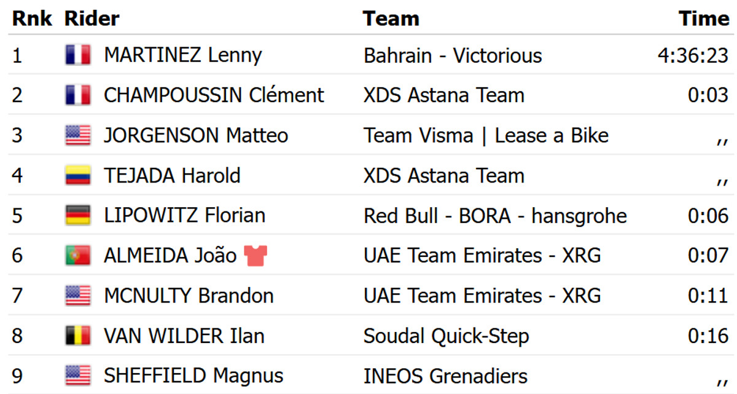Click the Team column header

(391, 18)
